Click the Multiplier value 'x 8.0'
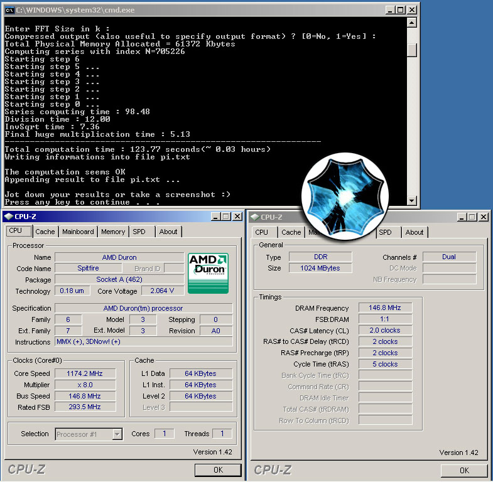The height and width of the screenshot is (482, 493). point(85,385)
